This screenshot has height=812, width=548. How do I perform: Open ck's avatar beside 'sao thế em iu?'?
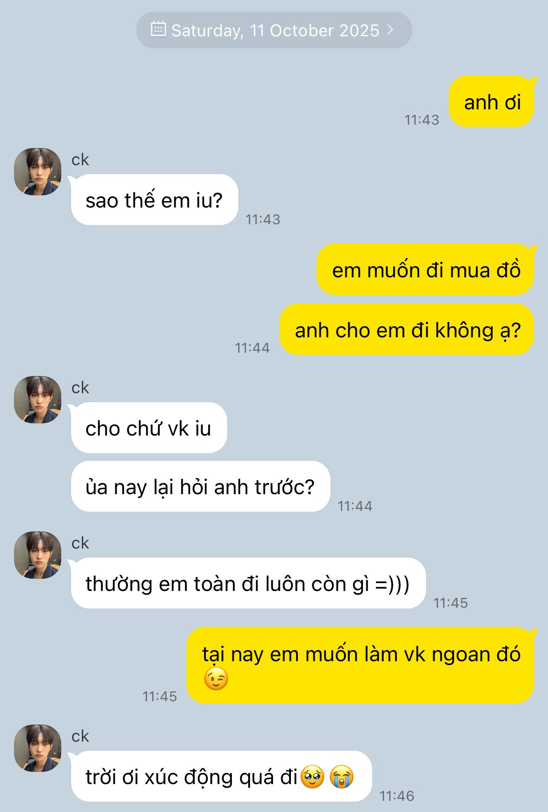pos(38,172)
